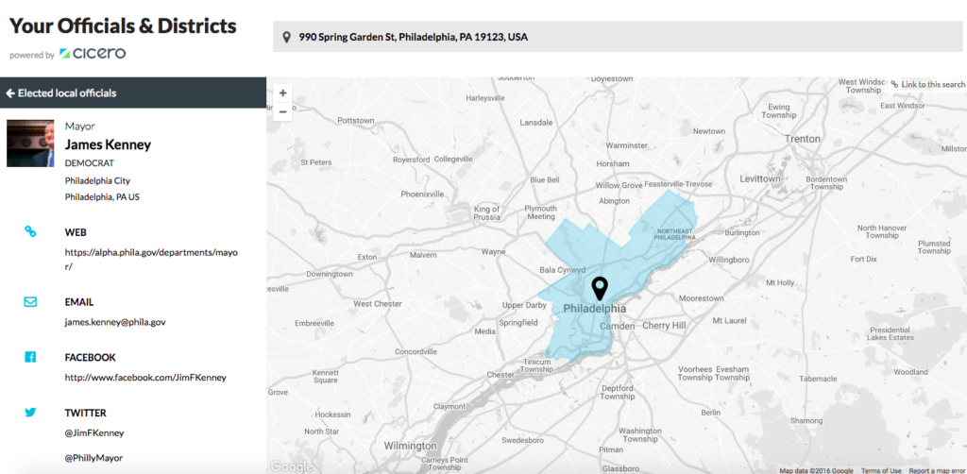Click Lansdale label on the map
The image size is (967, 474).
pos(536,123)
